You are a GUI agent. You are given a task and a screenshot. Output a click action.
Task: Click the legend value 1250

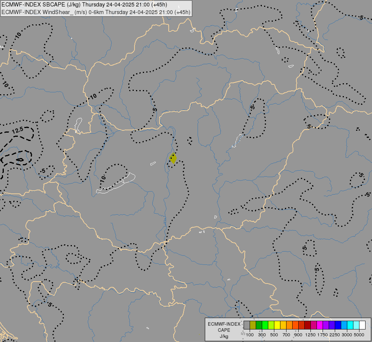tap(310, 335)
